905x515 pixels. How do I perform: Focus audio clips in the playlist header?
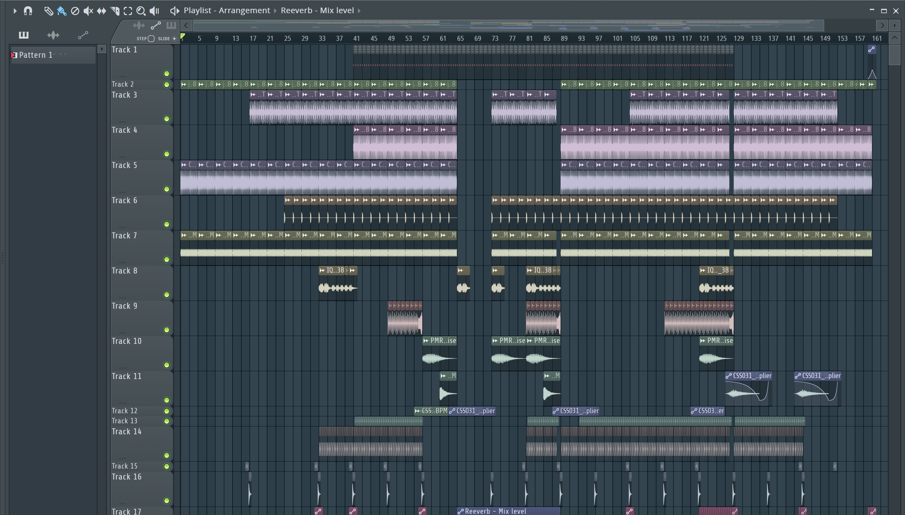pos(139,25)
